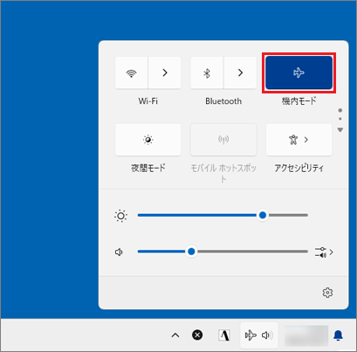This screenshot has width=357, height=352.
Task: Click the Bluetooth label text
Action: pos(223,101)
